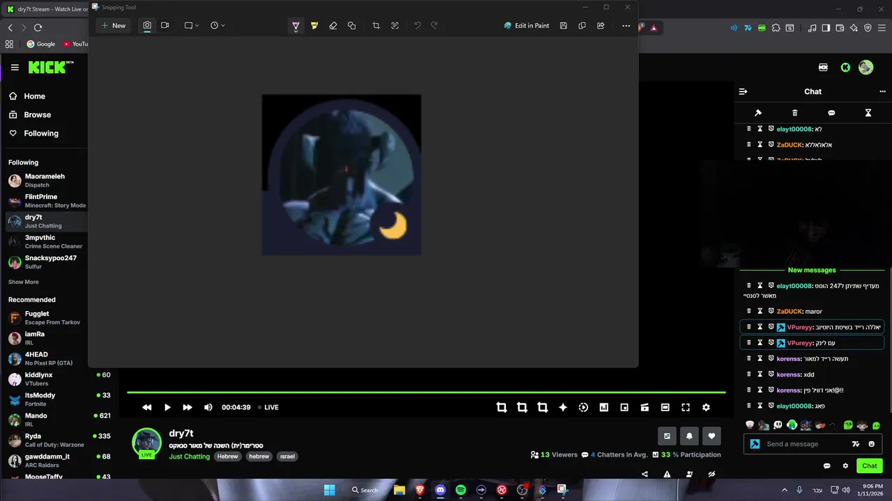Start a new snip with New button
The width and height of the screenshot is (892, 501).
point(113,26)
